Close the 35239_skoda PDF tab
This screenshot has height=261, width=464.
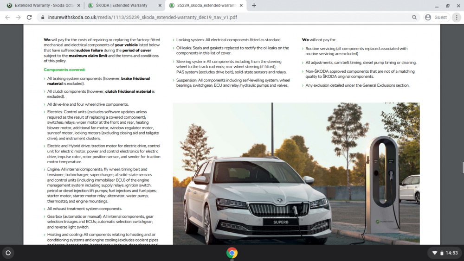(x=241, y=5)
